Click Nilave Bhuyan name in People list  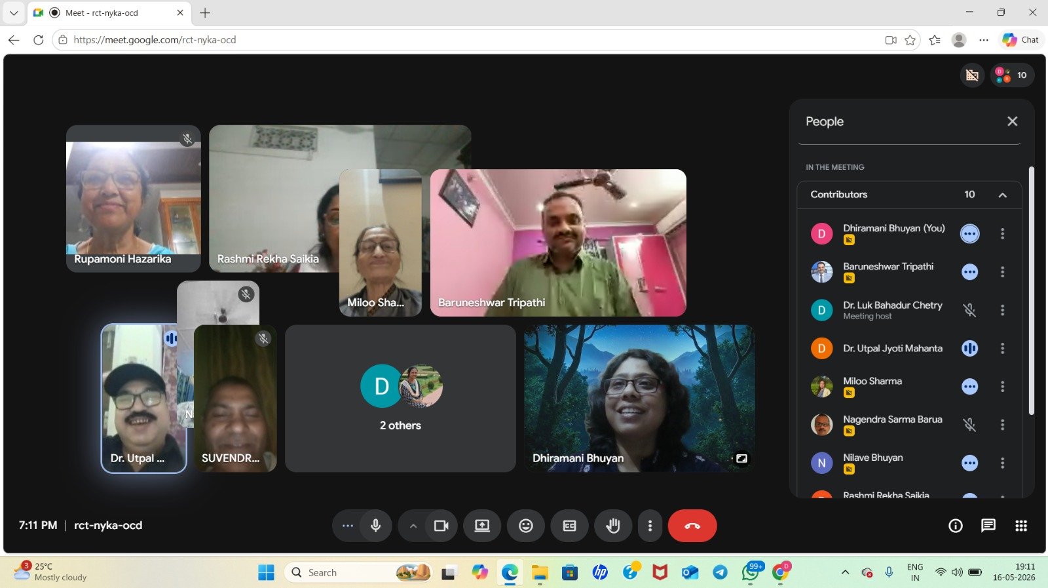click(x=873, y=458)
